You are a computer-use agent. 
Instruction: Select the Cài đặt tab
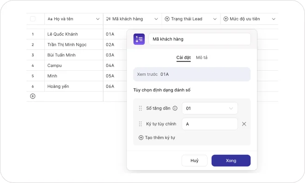coord(183,58)
